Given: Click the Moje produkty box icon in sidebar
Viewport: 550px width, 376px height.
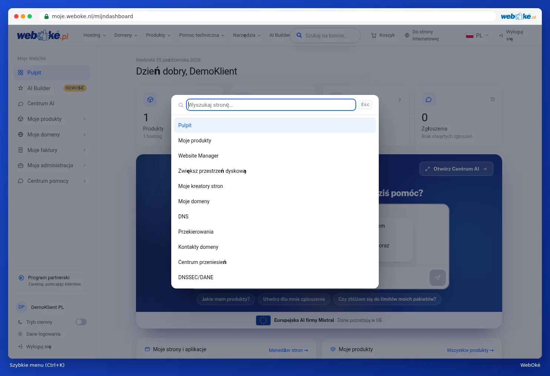Looking at the screenshot, I should [20, 119].
